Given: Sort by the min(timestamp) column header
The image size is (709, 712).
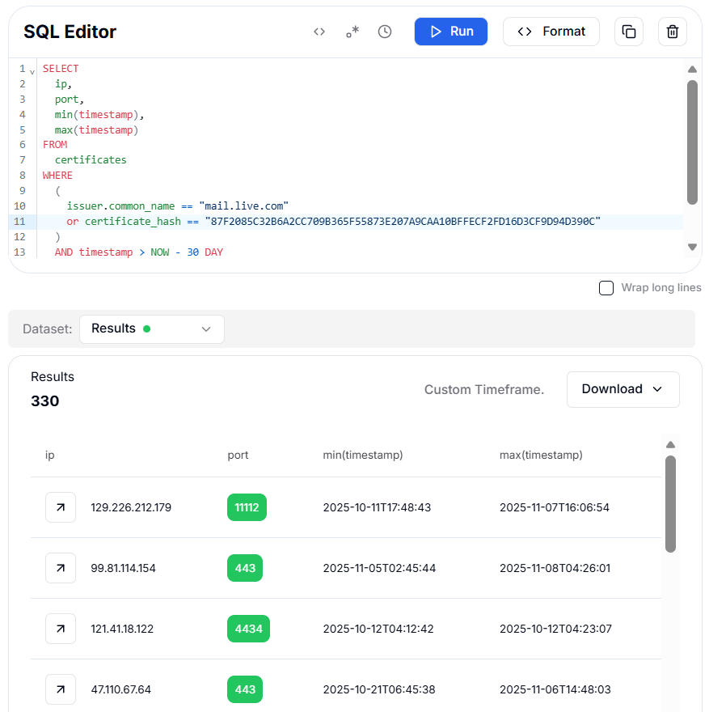Looking at the screenshot, I should pos(363,455).
